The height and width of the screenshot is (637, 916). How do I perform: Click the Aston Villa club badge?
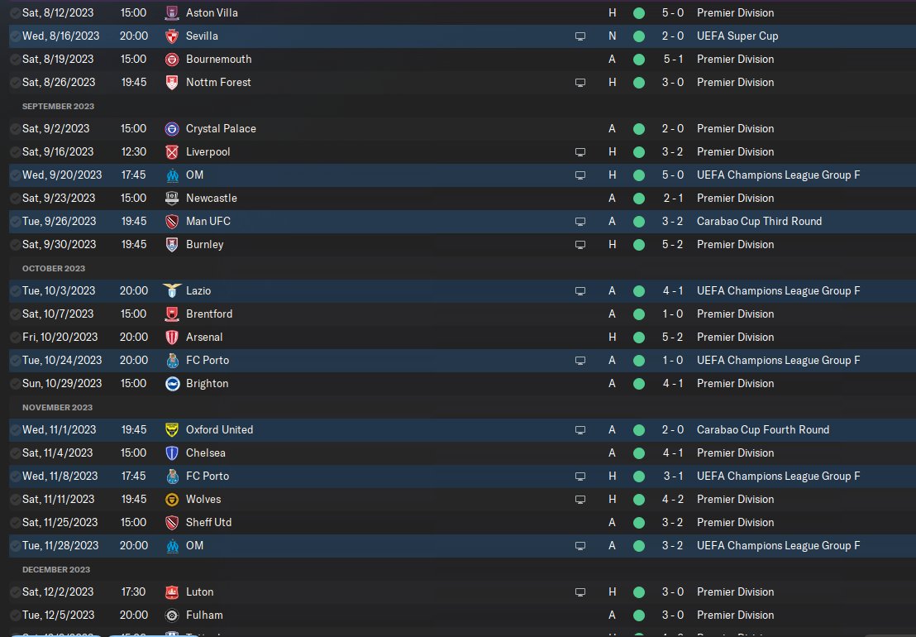(x=172, y=13)
